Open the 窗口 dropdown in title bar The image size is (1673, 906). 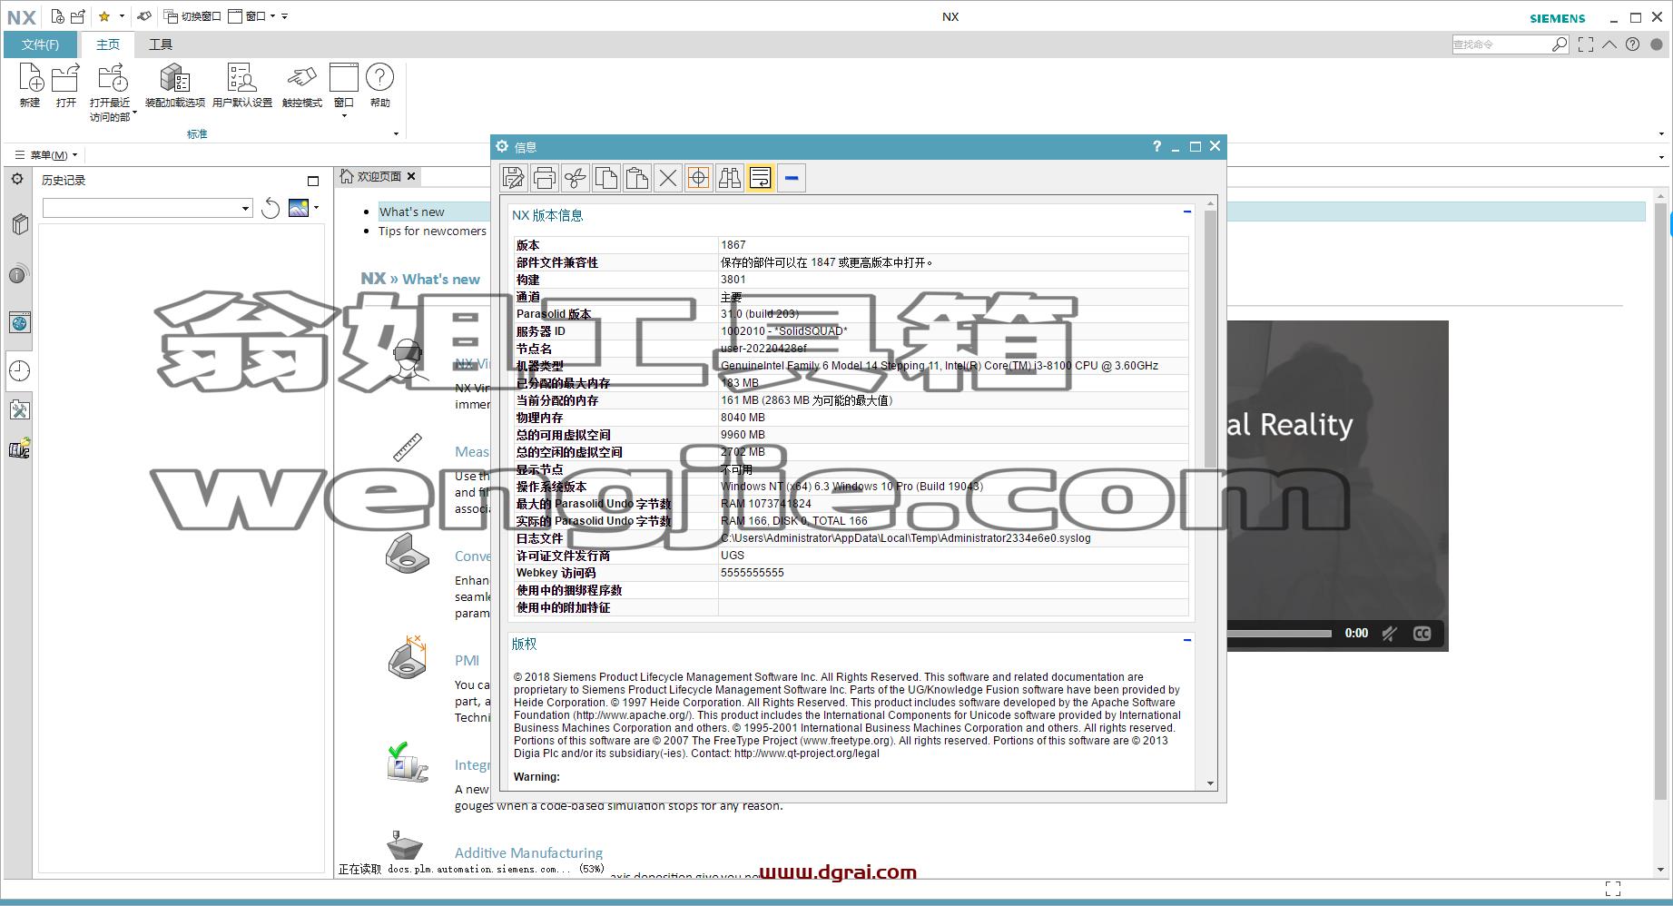click(251, 16)
